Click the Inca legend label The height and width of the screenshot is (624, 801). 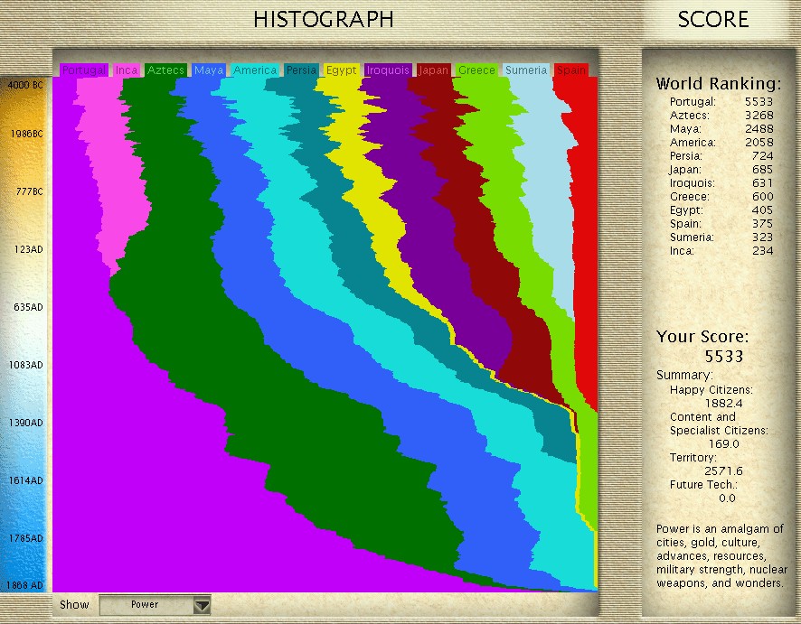pyautogui.click(x=127, y=70)
